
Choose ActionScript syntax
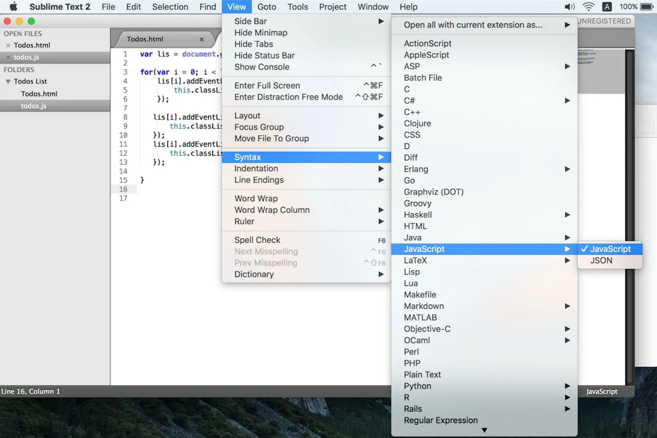coord(484,44)
